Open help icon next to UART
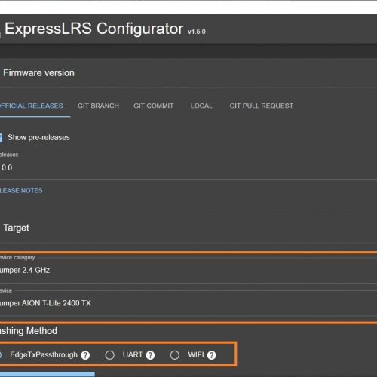 [150, 355]
